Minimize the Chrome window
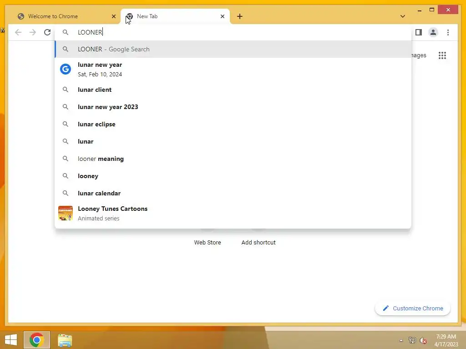Screen dimensions: 466x349 pos(419,10)
